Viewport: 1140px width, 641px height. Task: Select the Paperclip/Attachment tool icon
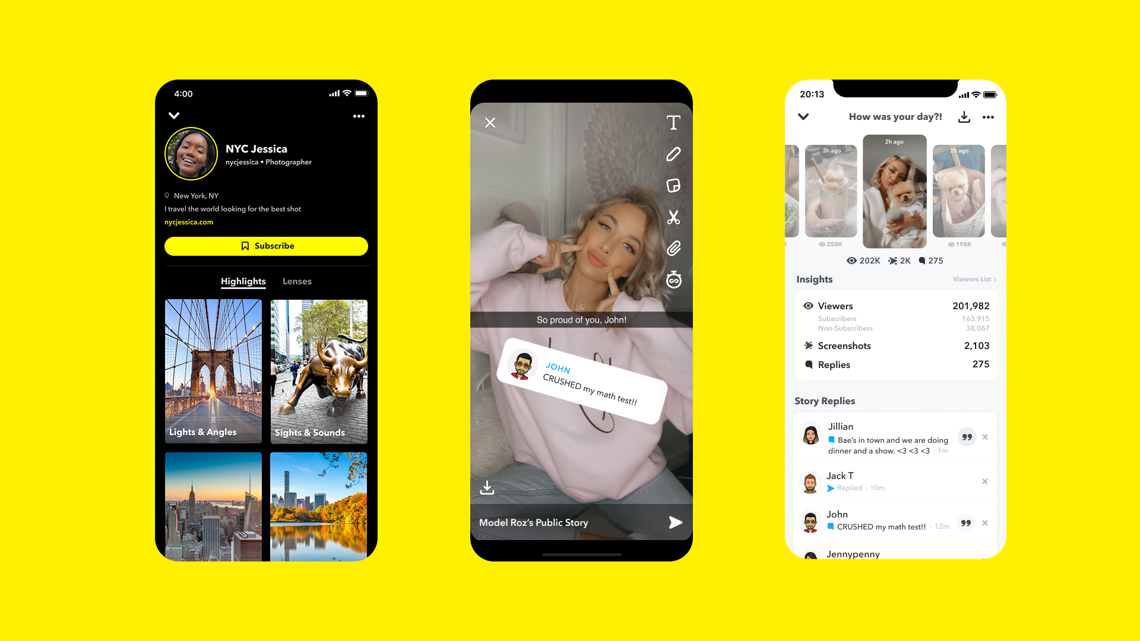(672, 248)
